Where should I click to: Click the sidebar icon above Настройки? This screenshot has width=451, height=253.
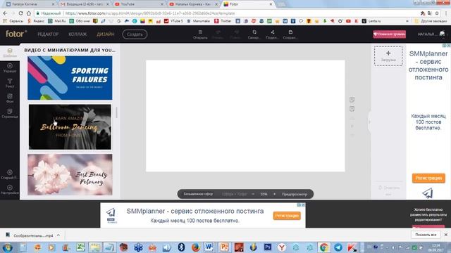point(10,174)
